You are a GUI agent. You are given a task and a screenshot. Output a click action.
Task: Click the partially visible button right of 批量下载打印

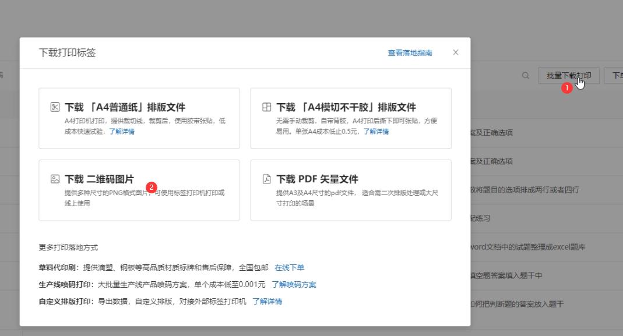615,76
